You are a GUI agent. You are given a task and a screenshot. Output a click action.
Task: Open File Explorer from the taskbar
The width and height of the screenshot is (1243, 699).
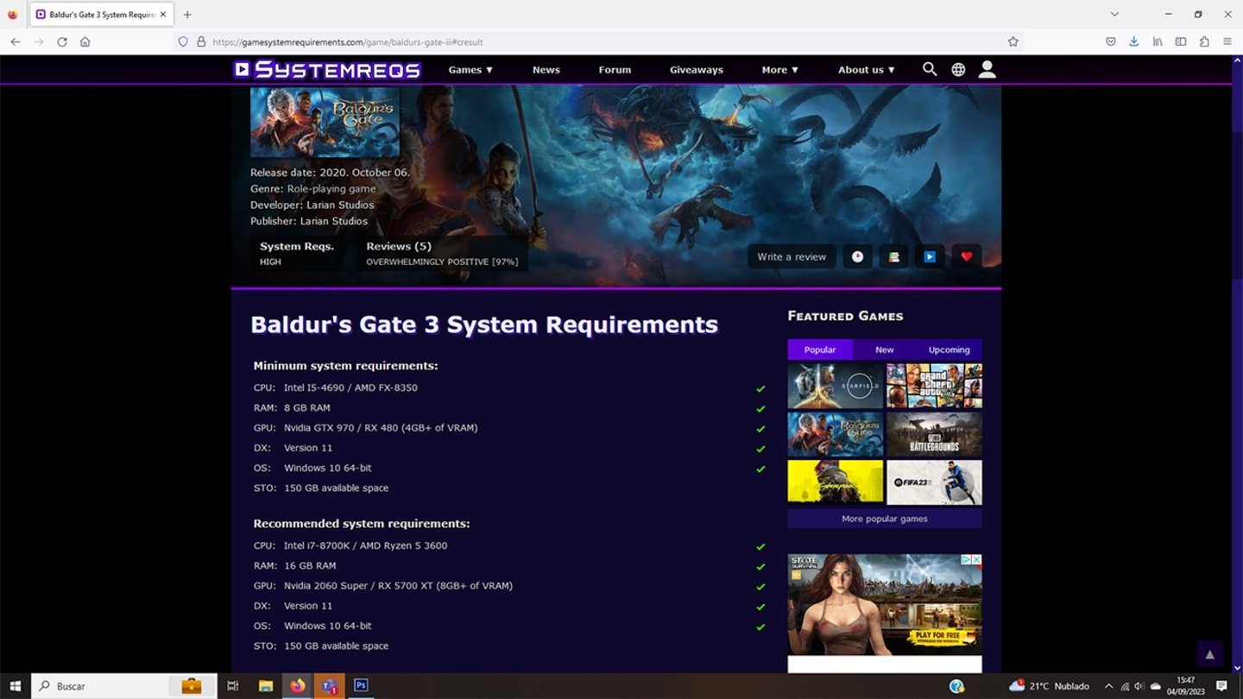pos(265,686)
